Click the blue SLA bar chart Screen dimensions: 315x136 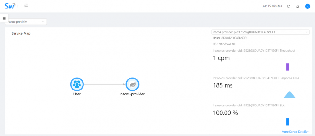click(x=288, y=122)
